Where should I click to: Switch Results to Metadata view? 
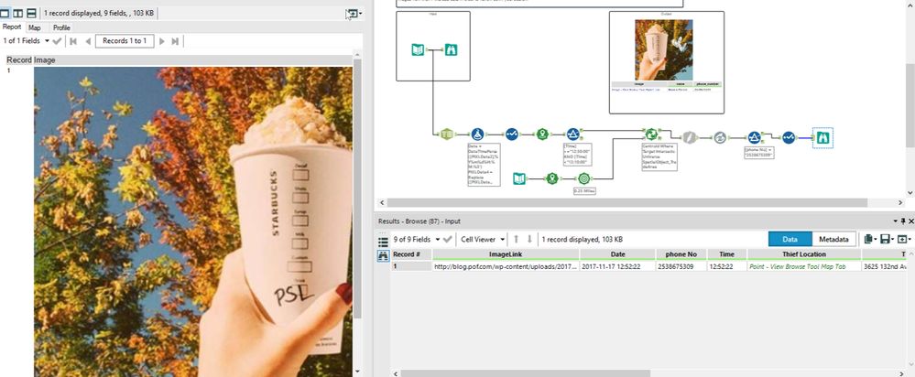833,239
